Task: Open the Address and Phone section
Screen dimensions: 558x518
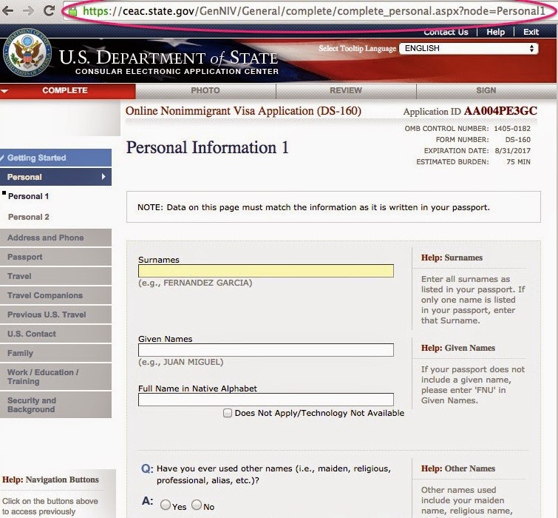Action: (x=55, y=238)
